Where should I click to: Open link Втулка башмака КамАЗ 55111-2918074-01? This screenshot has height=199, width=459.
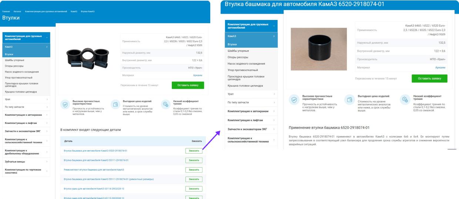click(96, 160)
